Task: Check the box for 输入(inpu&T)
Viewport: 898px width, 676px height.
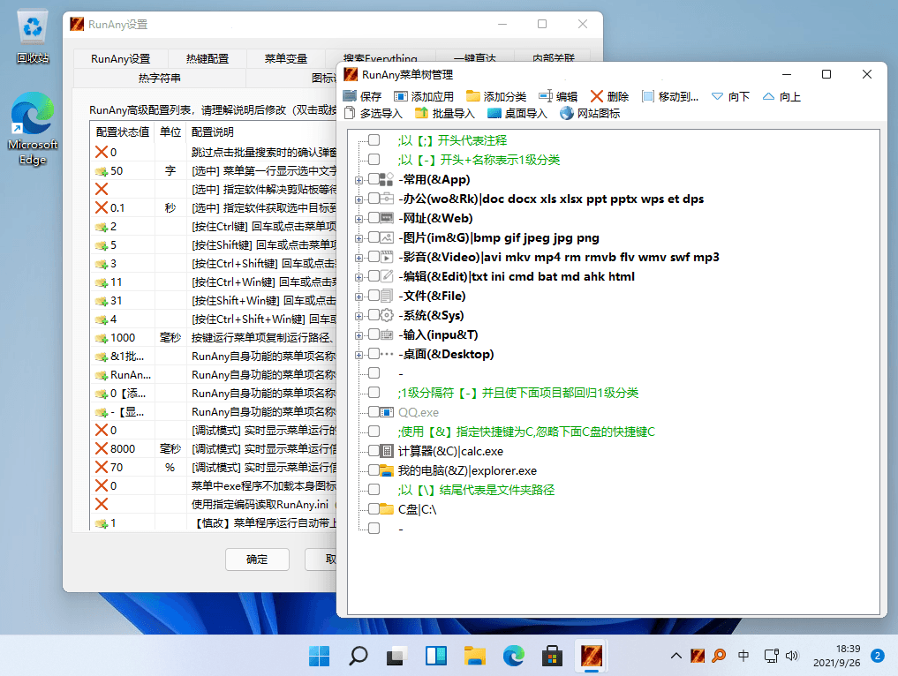Action: point(374,334)
